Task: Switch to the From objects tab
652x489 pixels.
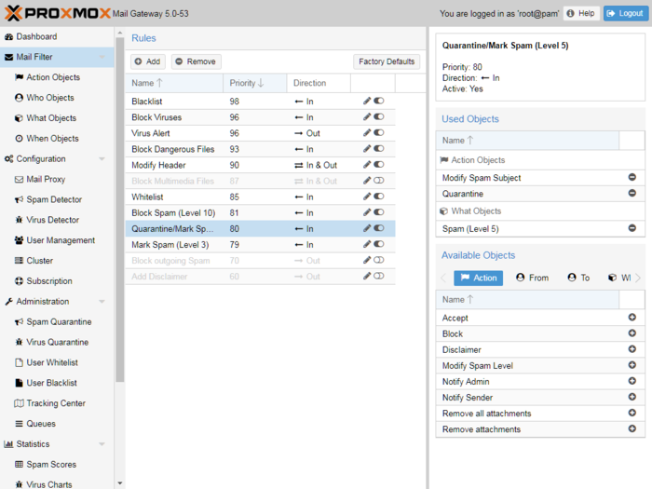Action: tap(532, 278)
